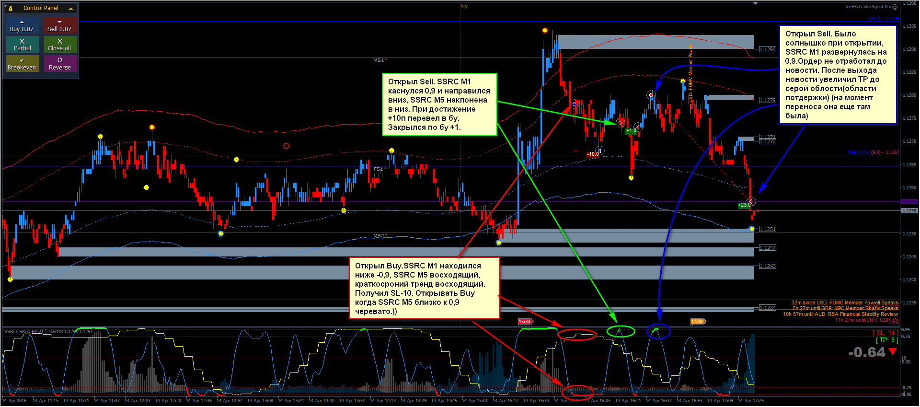Click the purple 1.1257 price tag on axis
This screenshot has width=920, height=407.
pos(909,201)
